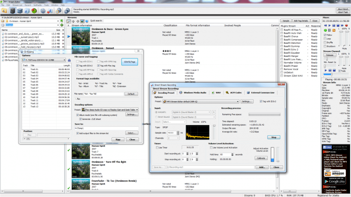Screen dimensions: 351x197
Task: Click the gear-with-clock toolbar icon
Action: click(58, 10)
